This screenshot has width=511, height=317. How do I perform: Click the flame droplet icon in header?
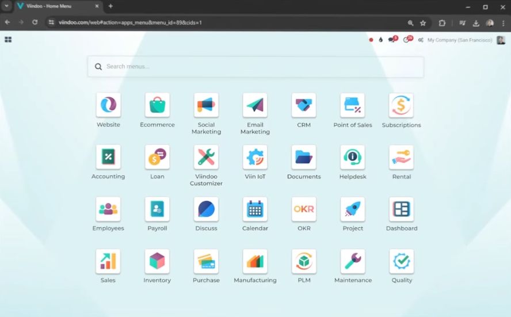click(x=380, y=40)
